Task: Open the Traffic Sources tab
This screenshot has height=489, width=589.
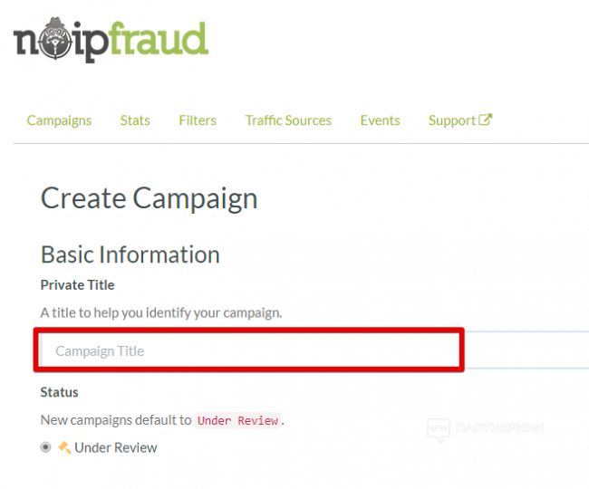Action: coord(288,120)
